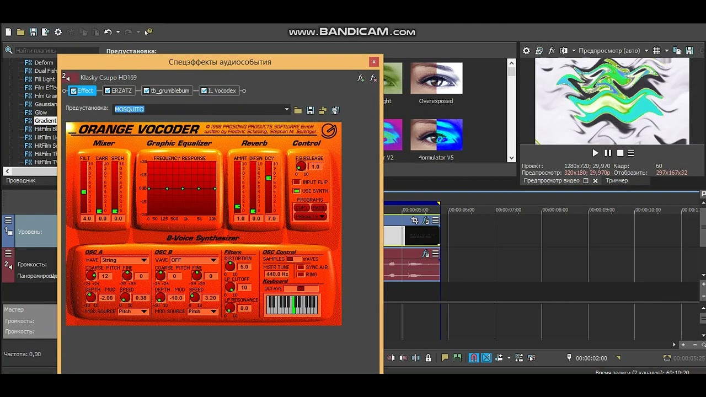This screenshot has height=397, width=706.
Task: Enable snapping with the magnet icon
Action: 473,358
